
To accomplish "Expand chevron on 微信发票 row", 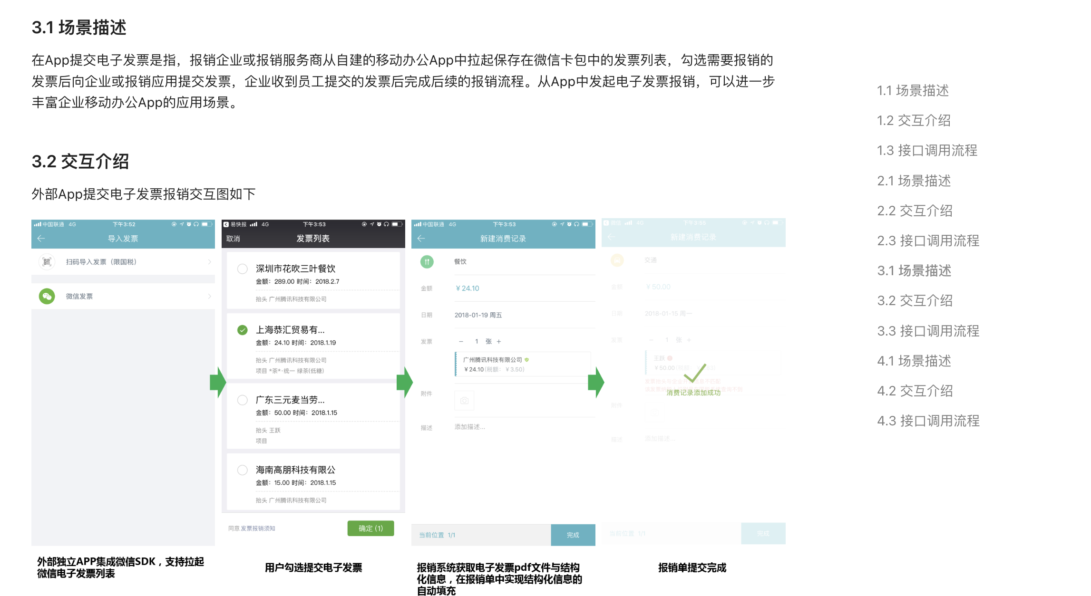I will (x=209, y=296).
